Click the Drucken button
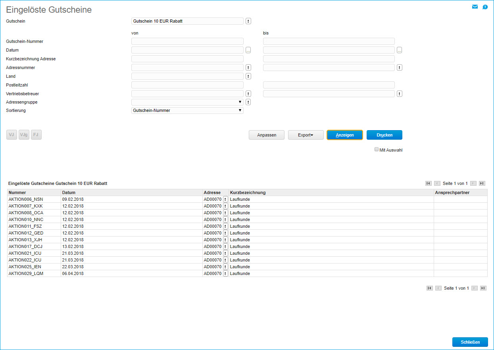 (x=384, y=135)
